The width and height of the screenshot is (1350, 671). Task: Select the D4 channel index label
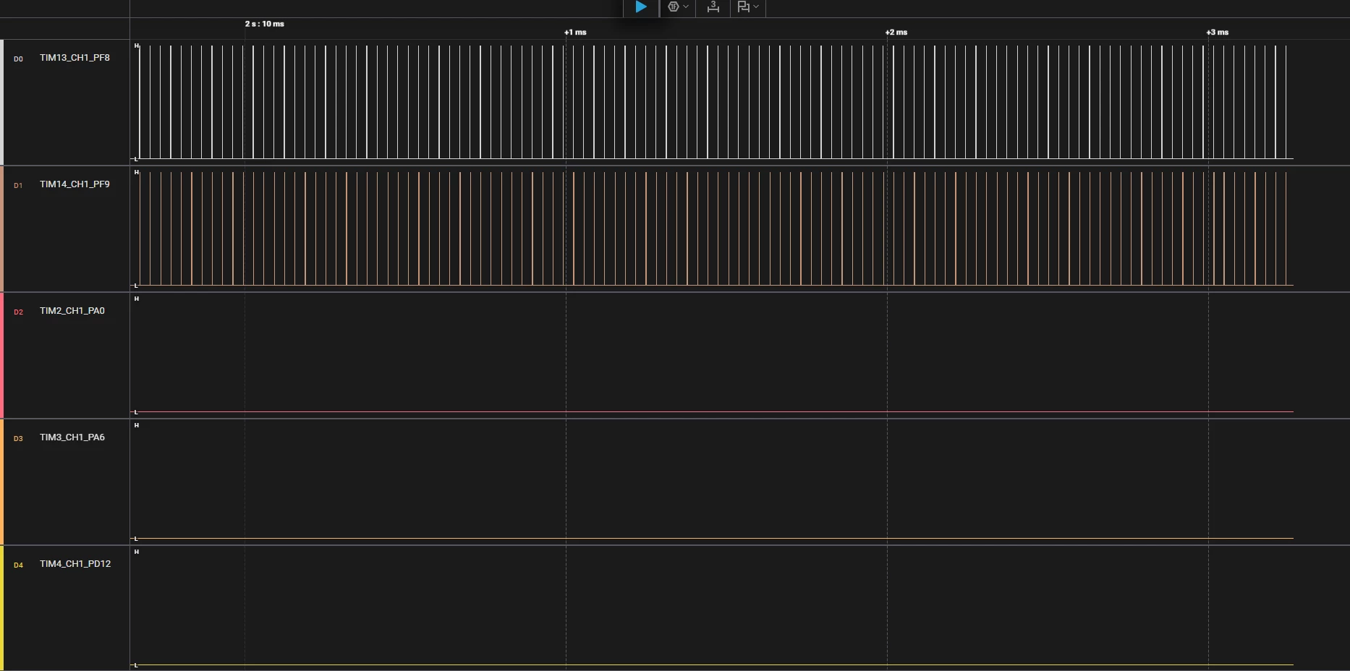coord(18,565)
